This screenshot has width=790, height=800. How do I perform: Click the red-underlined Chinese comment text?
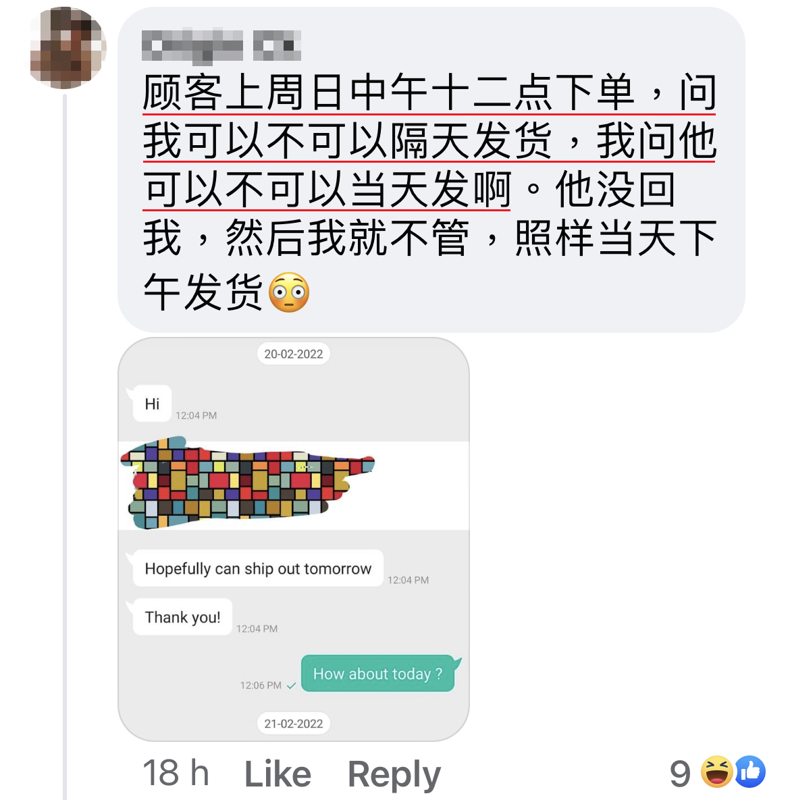pos(429,141)
